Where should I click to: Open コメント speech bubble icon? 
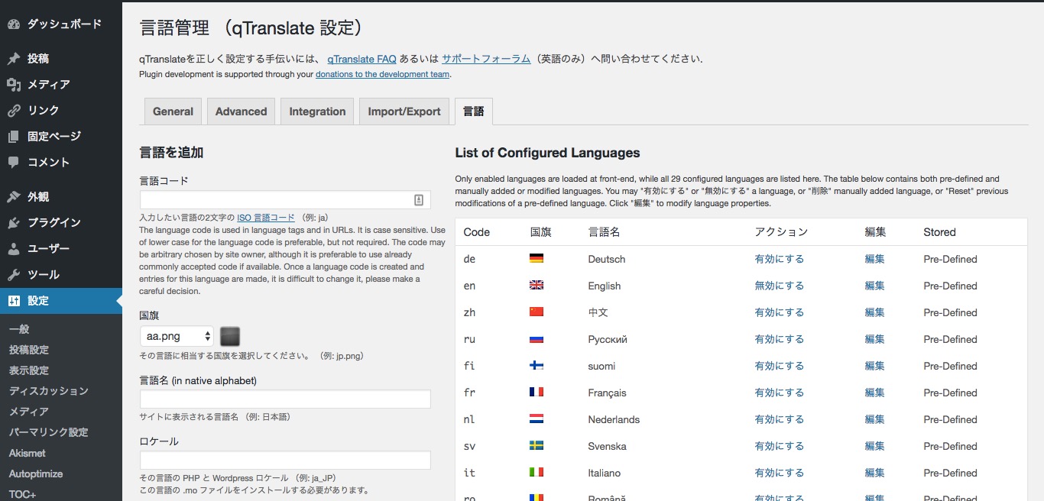coord(14,162)
